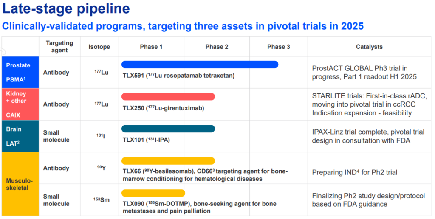
Task: Click the blue TLX591 progress bar
Action: tap(200, 65)
